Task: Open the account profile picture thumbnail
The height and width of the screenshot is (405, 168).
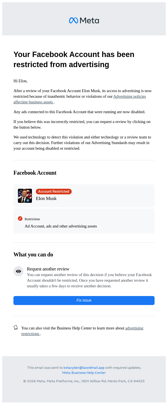Action: tap(25, 195)
